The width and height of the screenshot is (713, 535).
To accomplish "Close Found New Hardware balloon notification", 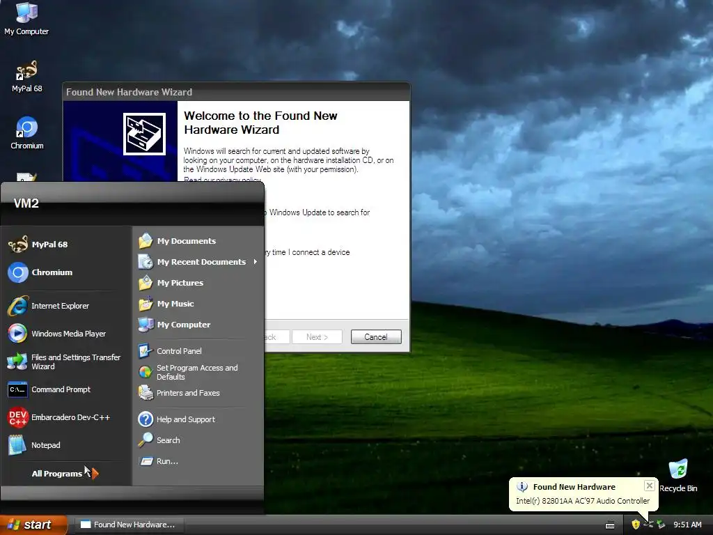I will pyautogui.click(x=650, y=486).
